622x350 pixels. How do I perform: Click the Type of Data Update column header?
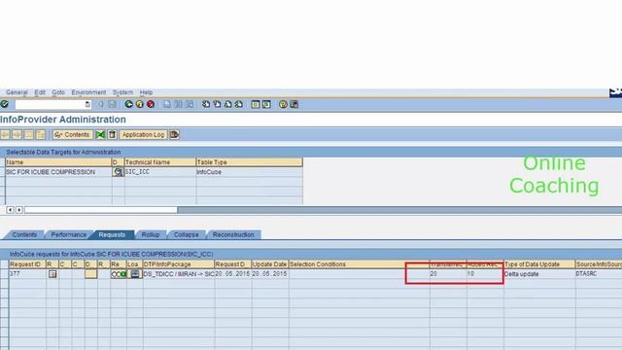pos(539,264)
